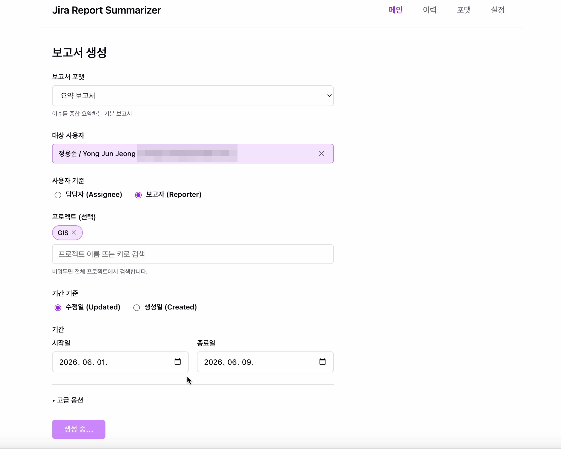
Task: Click the 비워두면 전체 프로젝트에서 검색합니다. hint
Action: tap(100, 272)
